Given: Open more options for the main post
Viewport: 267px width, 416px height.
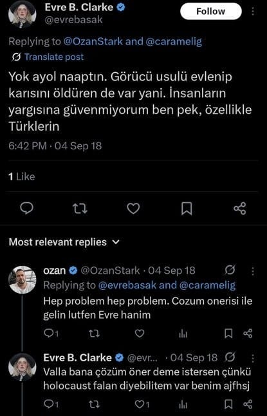Looking at the screenshot, I should [253, 12].
